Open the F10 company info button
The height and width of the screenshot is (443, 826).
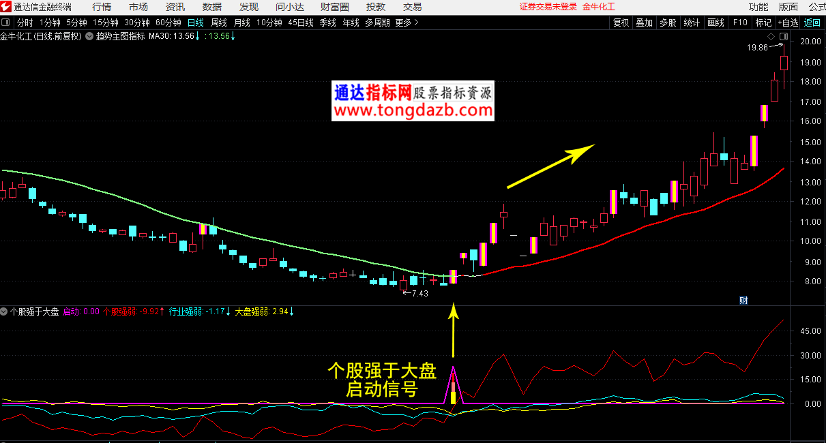tap(740, 22)
